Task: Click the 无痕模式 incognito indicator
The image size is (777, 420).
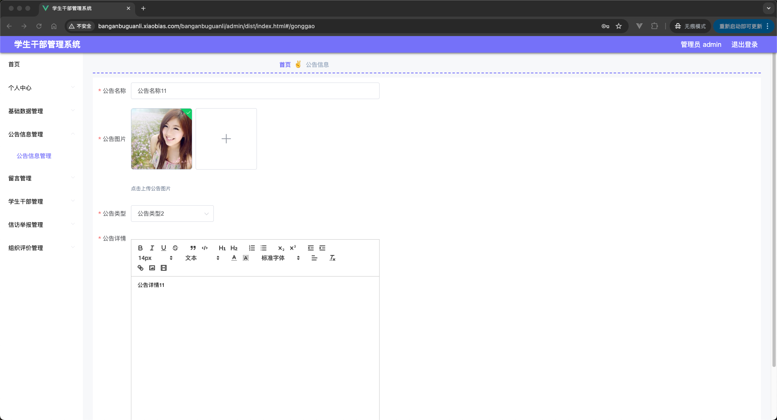Action: [x=690, y=26]
